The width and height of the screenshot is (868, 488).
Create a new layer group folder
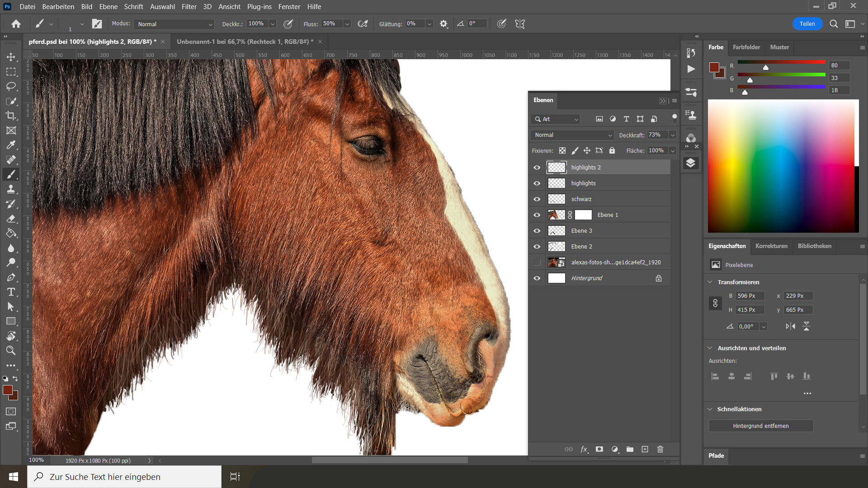coord(630,449)
